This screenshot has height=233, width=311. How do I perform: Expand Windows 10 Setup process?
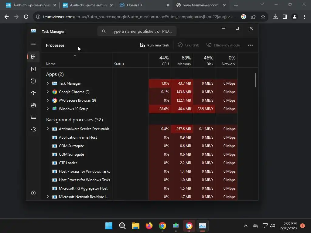(x=48, y=109)
